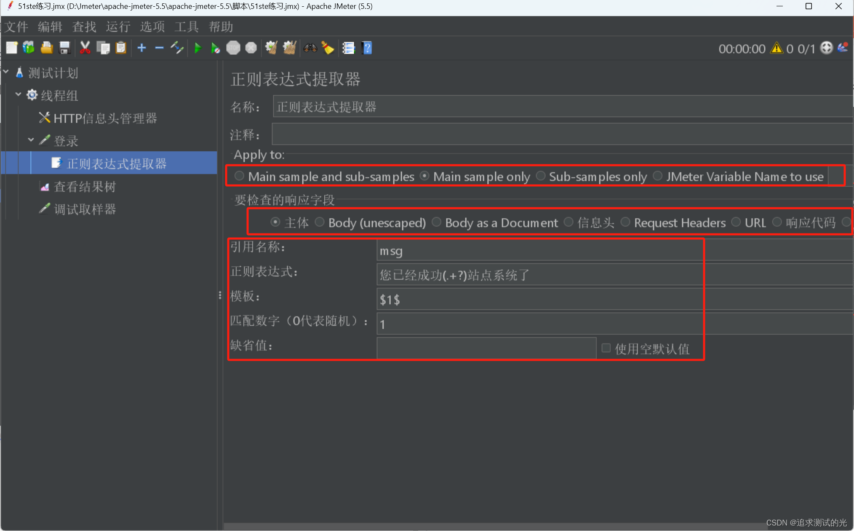Open Search with binoculars icon
This screenshot has width=854, height=531.
310,48
